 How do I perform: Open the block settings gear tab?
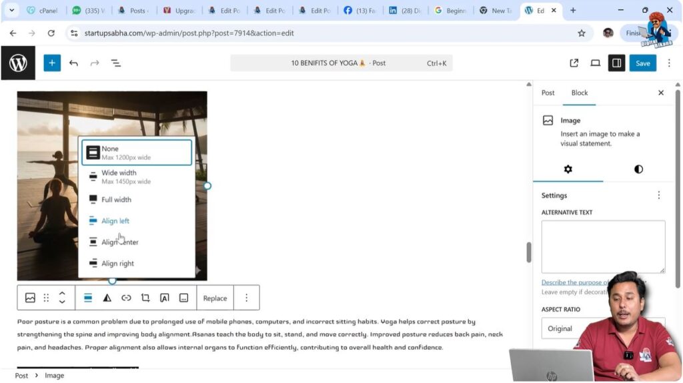tap(568, 169)
